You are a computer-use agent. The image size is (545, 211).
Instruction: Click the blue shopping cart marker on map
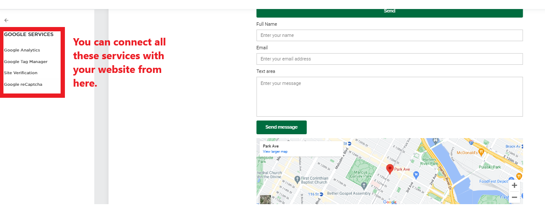pyautogui.click(x=416, y=175)
